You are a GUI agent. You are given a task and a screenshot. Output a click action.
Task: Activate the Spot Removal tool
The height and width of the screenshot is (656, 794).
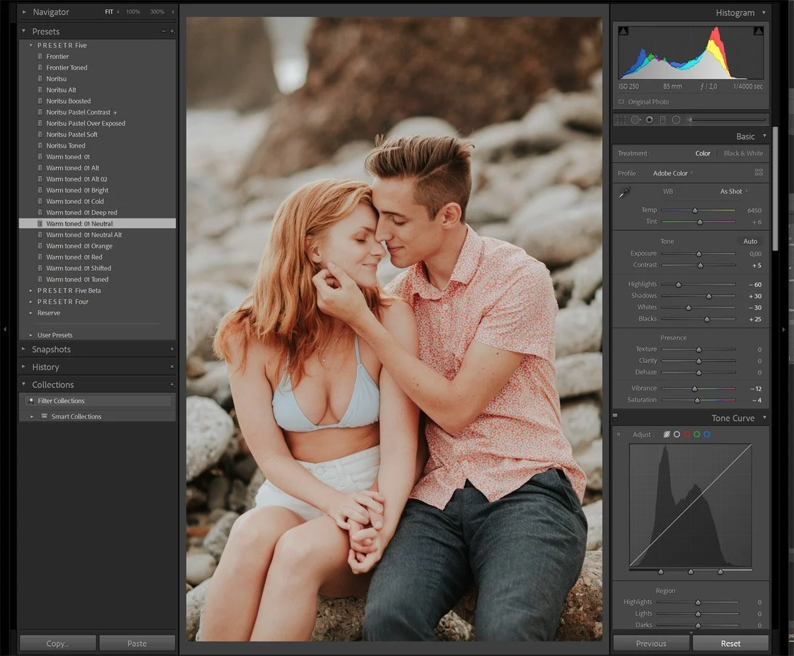[635, 120]
